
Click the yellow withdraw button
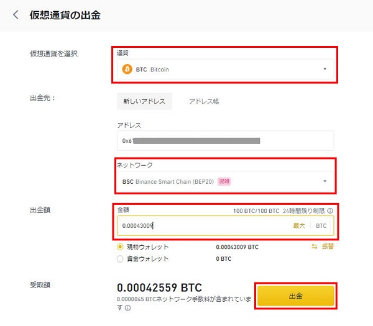point(296,296)
